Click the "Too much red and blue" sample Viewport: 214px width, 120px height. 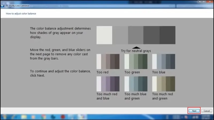coord(108,84)
